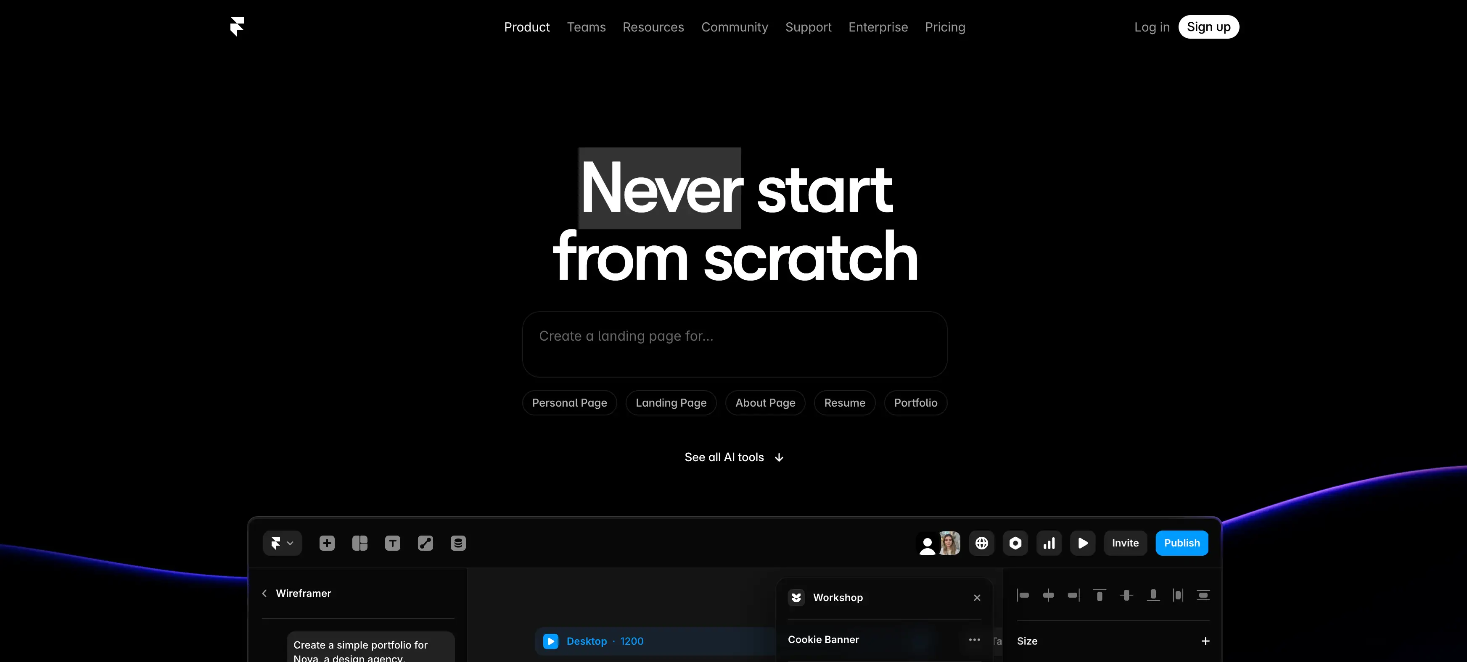Apply align-left from the alignment controls
Viewport: 1467px width, 662px height.
(1023, 595)
